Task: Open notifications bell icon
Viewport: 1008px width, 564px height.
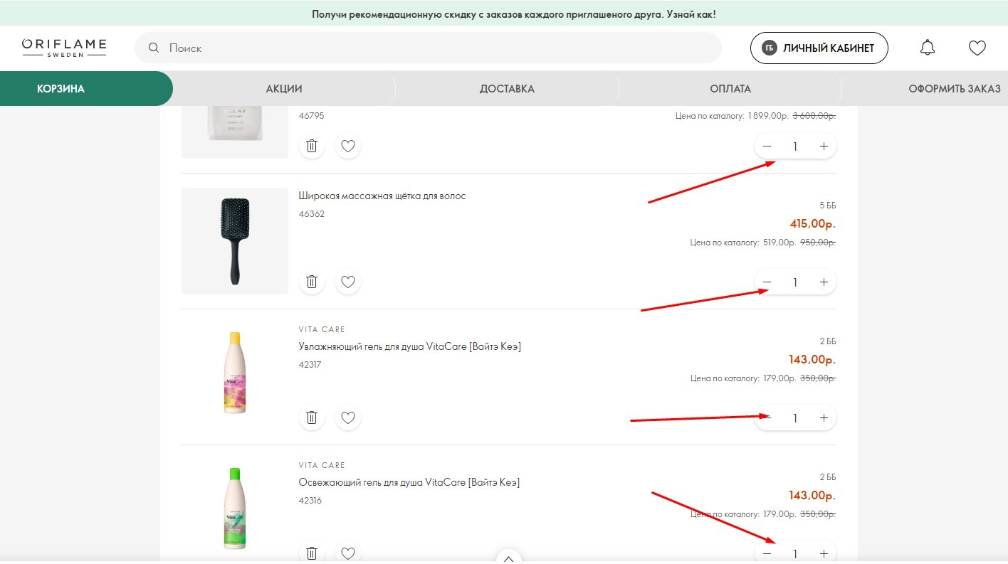Action: click(x=927, y=48)
